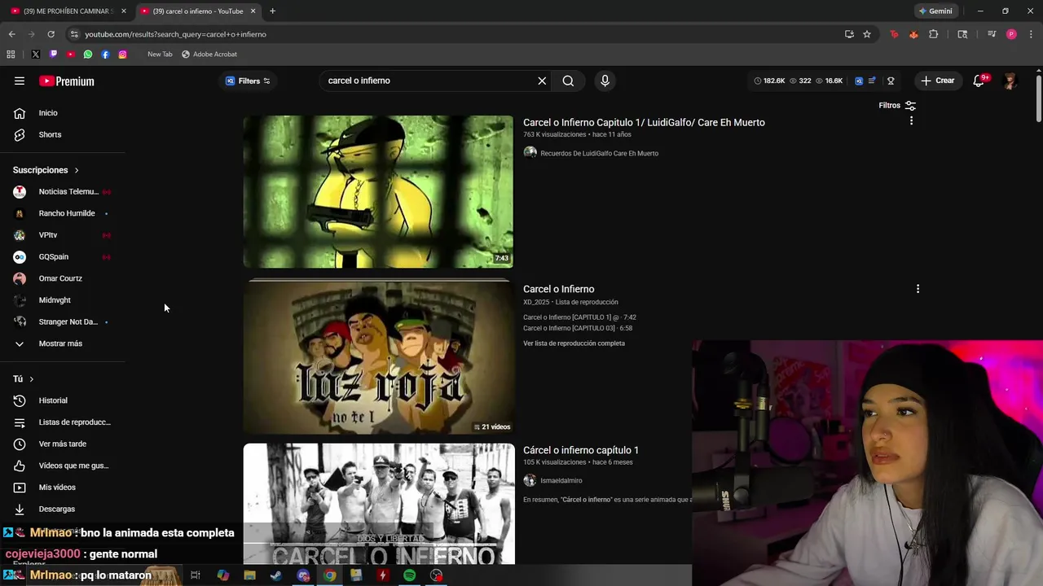The height and width of the screenshot is (586, 1043).
Task: Go back in browser history
Action: (x=11, y=34)
